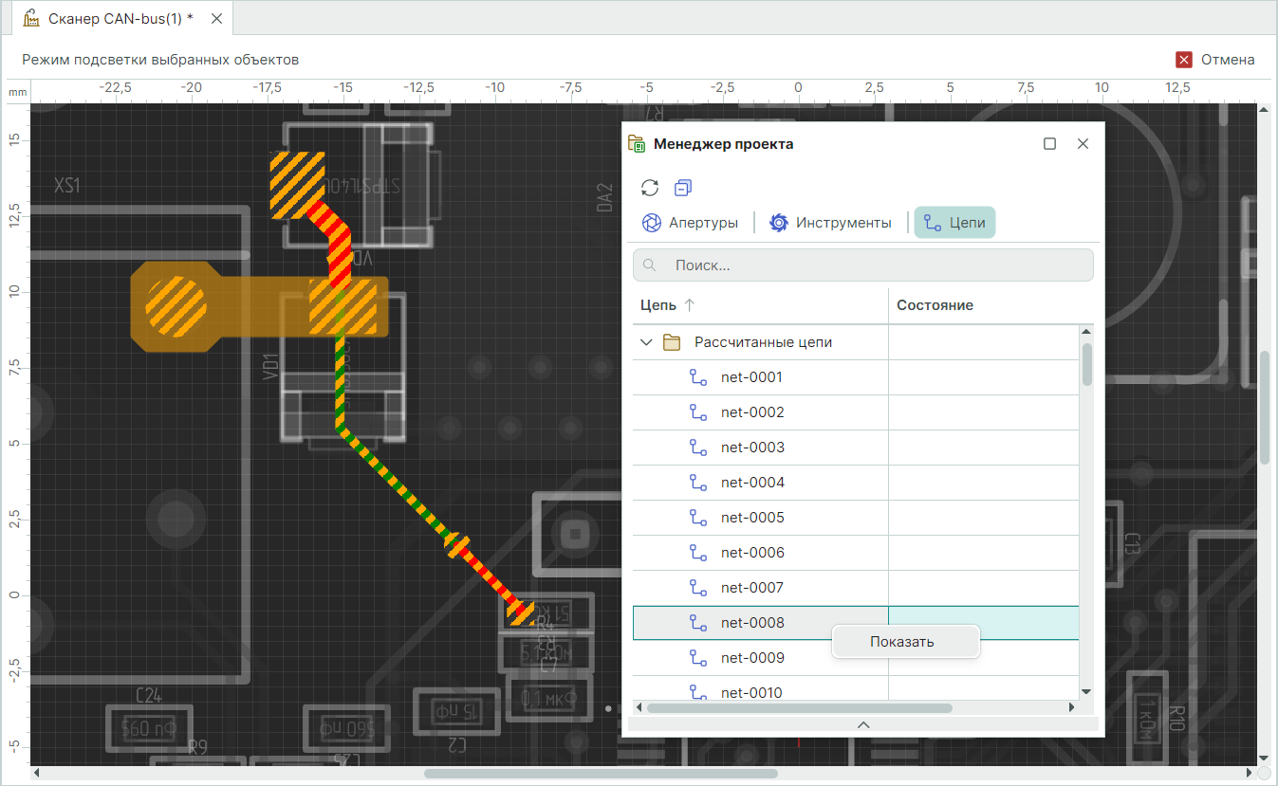
Task: Close the Сканер CAN-bus(1) tab
Action: [216, 19]
